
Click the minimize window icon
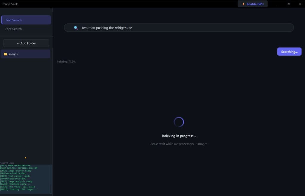click(x=277, y=4)
